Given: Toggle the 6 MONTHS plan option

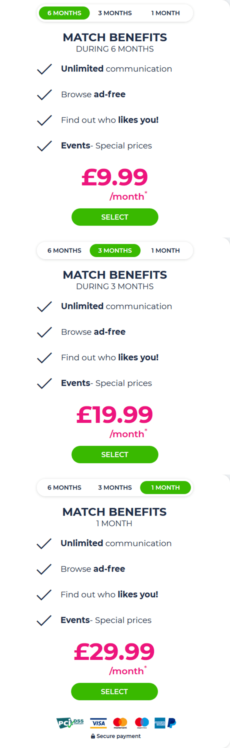Looking at the screenshot, I should pos(64,13).
